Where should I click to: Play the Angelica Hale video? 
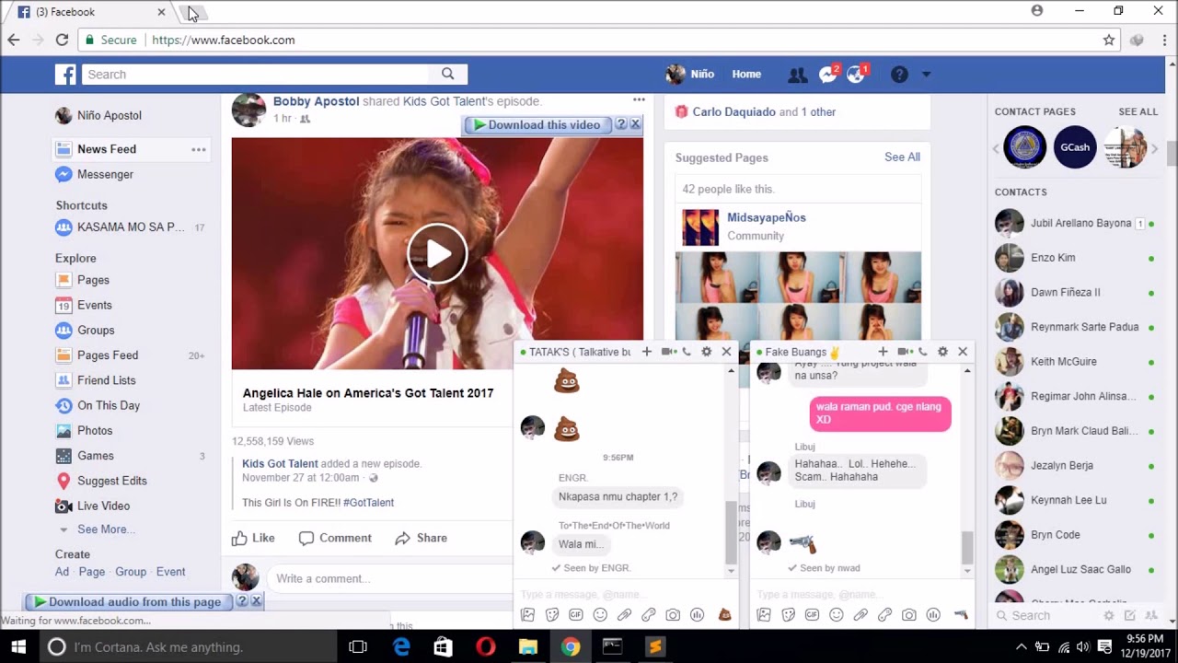[437, 253]
